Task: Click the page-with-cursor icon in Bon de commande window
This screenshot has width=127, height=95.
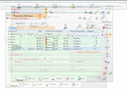Action: pos(80,18)
